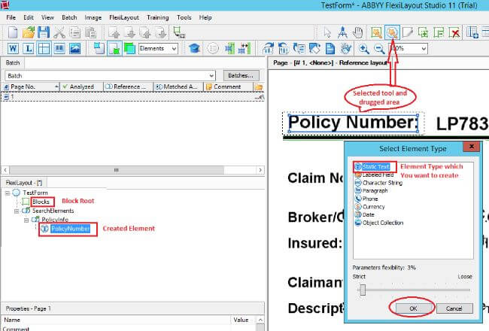Choose Paragraph element type
The width and height of the screenshot is (489, 331).
coord(375,190)
